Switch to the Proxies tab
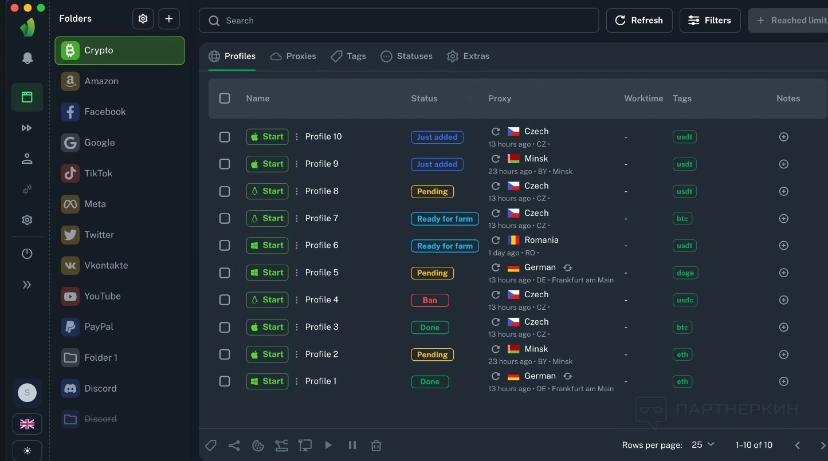 point(293,56)
